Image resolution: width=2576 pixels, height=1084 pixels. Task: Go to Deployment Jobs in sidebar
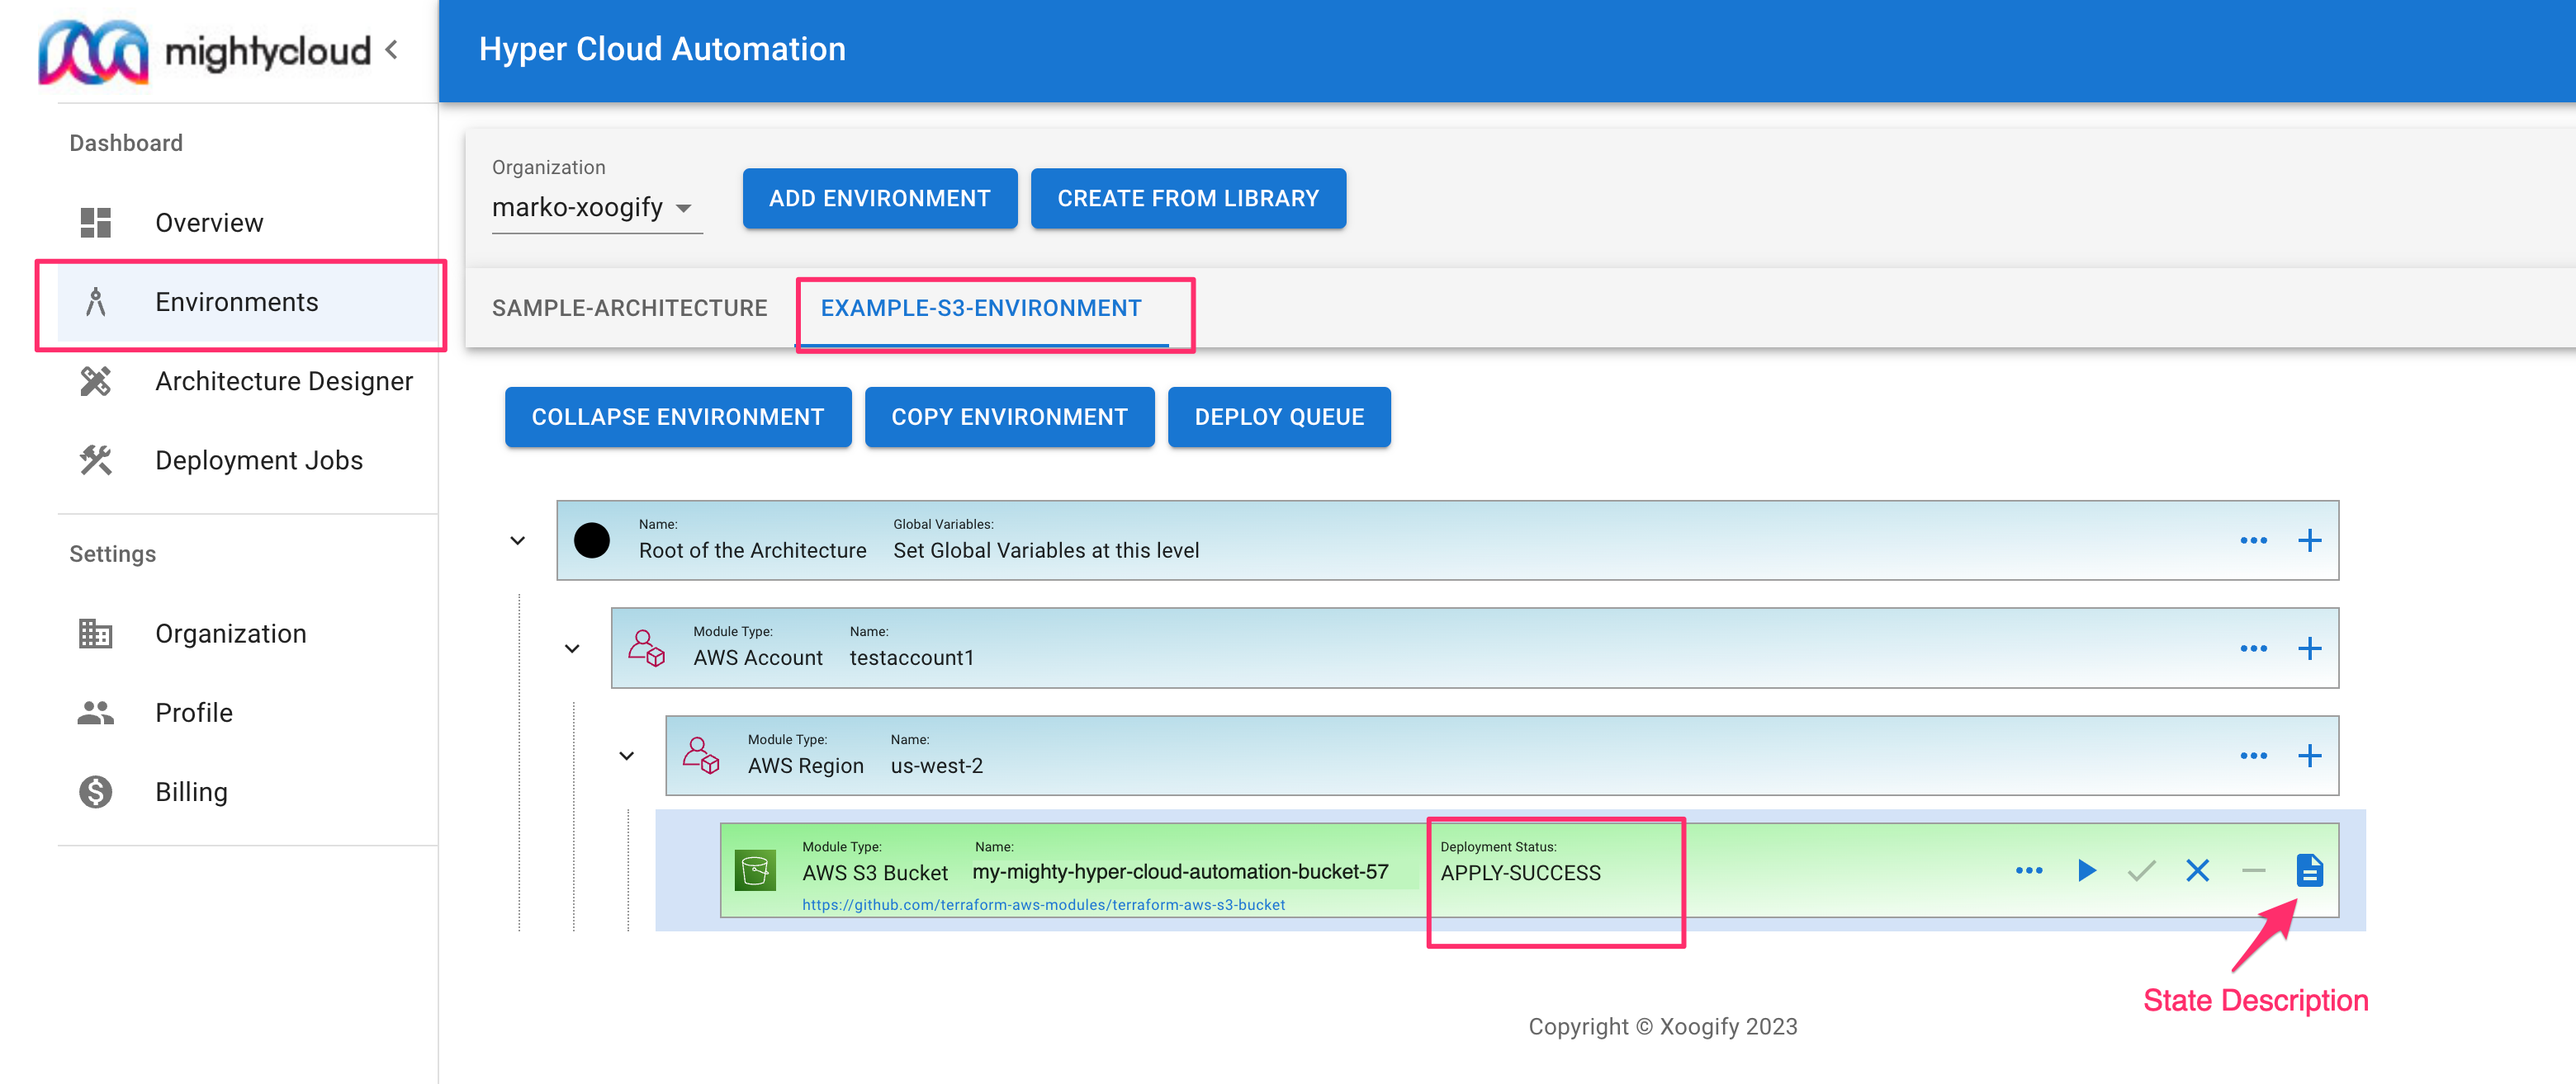click(x=258, y=460)
